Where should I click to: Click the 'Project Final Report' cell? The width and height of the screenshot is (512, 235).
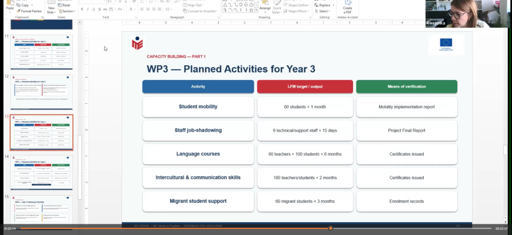407,130
